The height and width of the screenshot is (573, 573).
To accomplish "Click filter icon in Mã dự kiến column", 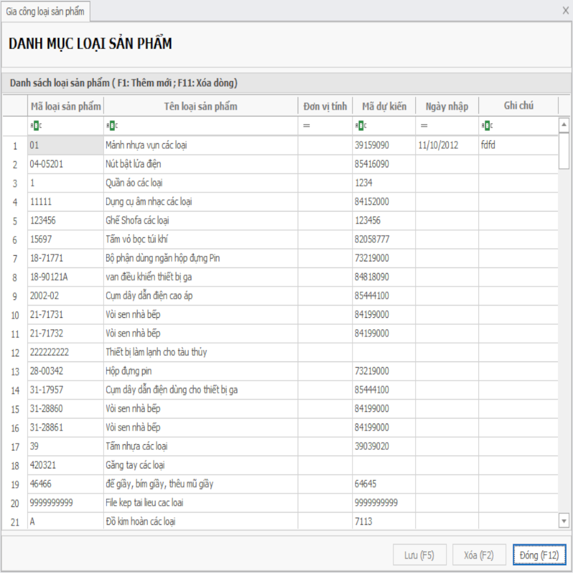I will coord(360,126).
